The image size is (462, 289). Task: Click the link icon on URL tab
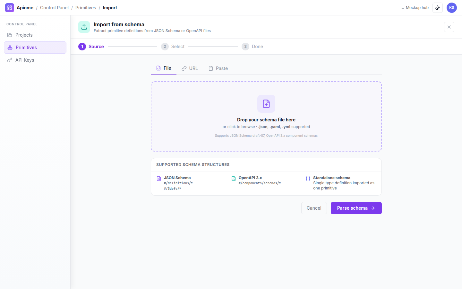coord(184,68)
